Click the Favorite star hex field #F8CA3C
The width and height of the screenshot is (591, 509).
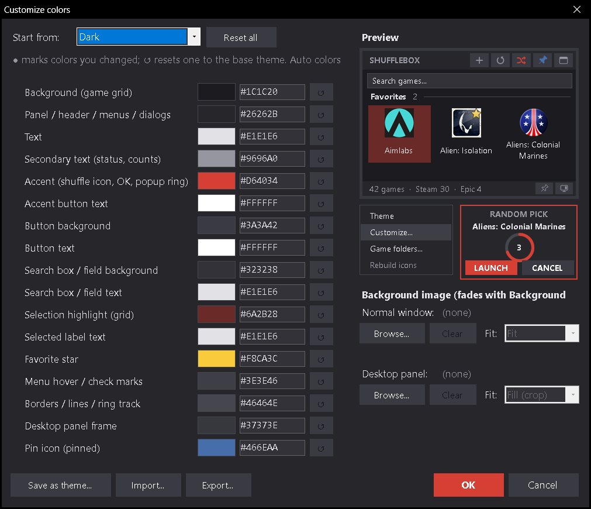point(272,359)
